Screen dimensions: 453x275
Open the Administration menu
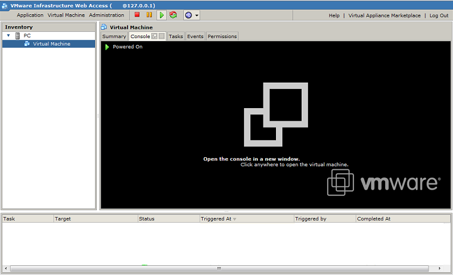[106, 15]
